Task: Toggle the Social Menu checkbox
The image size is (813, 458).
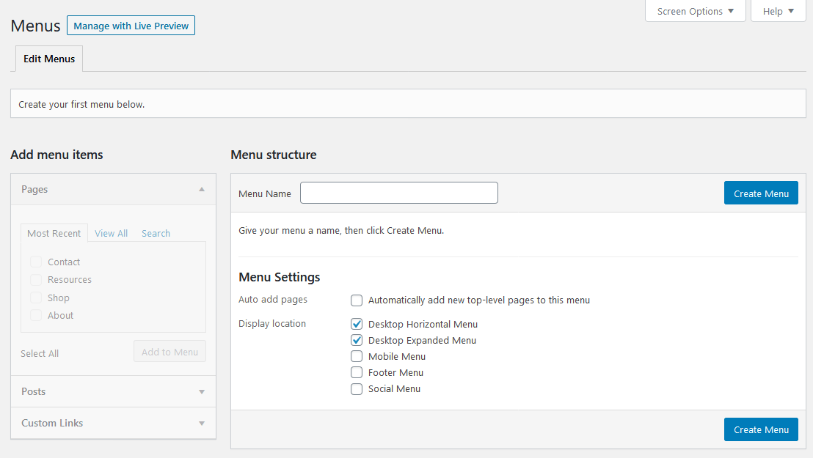Action: click(357, 388)
